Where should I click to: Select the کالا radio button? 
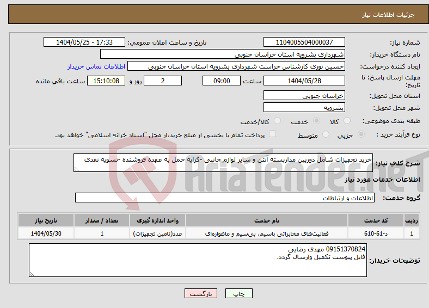[347, 121]
